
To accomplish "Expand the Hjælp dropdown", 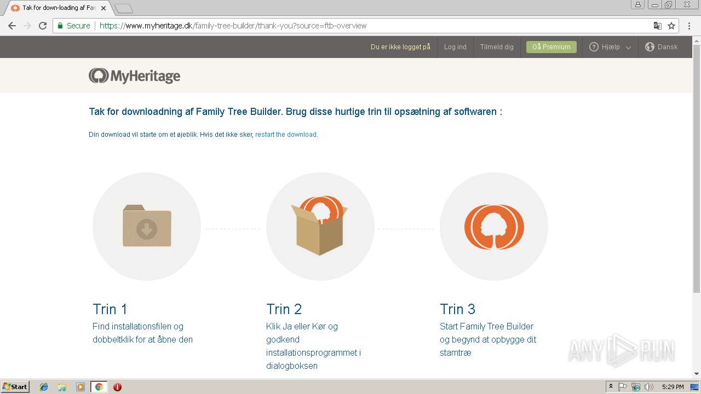I will (610, 47).
